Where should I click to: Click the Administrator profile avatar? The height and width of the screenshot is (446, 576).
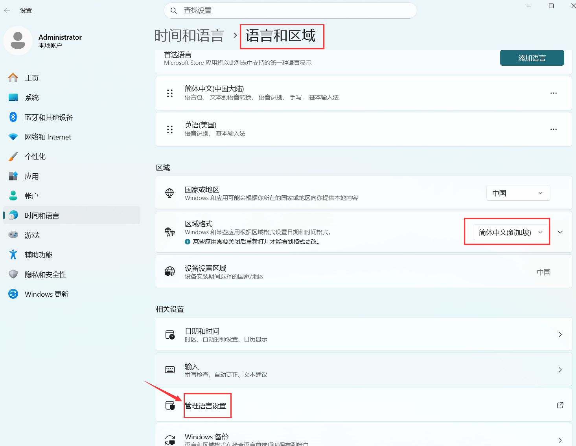(18, 40)
